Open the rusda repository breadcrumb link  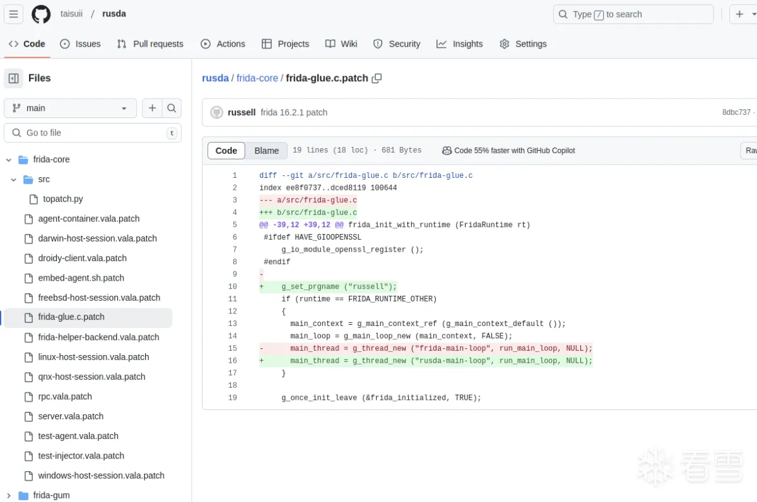[x=215, y=78]
